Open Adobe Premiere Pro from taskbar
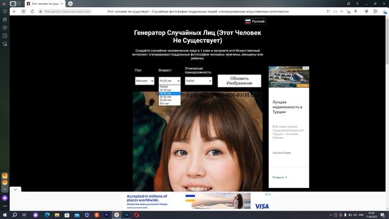Image resolution: width=389 pixels, height=219 pixels. (107, 215)
